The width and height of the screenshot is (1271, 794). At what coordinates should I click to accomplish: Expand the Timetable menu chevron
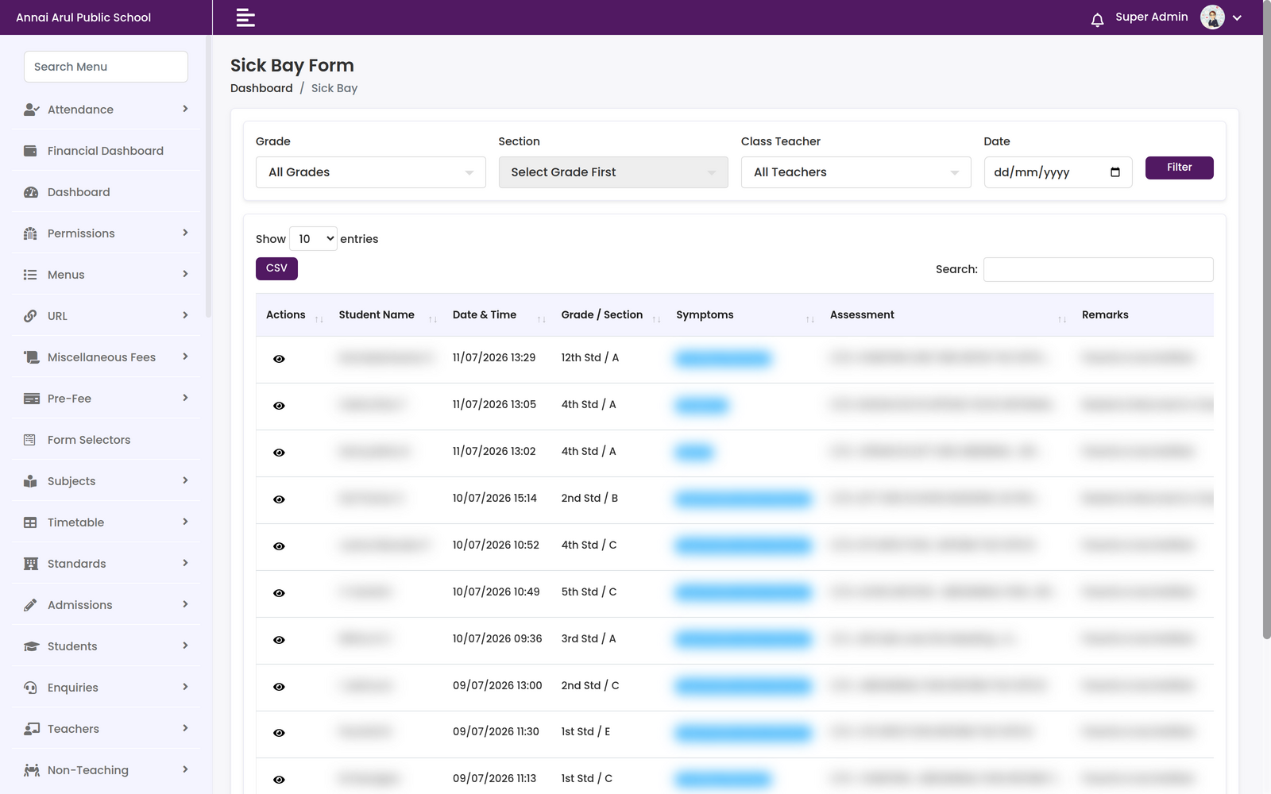[185, 522]
